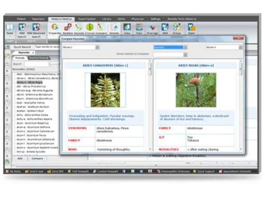
Task: Open remedy Properties in the ribbon
Action: coord(55,29)
